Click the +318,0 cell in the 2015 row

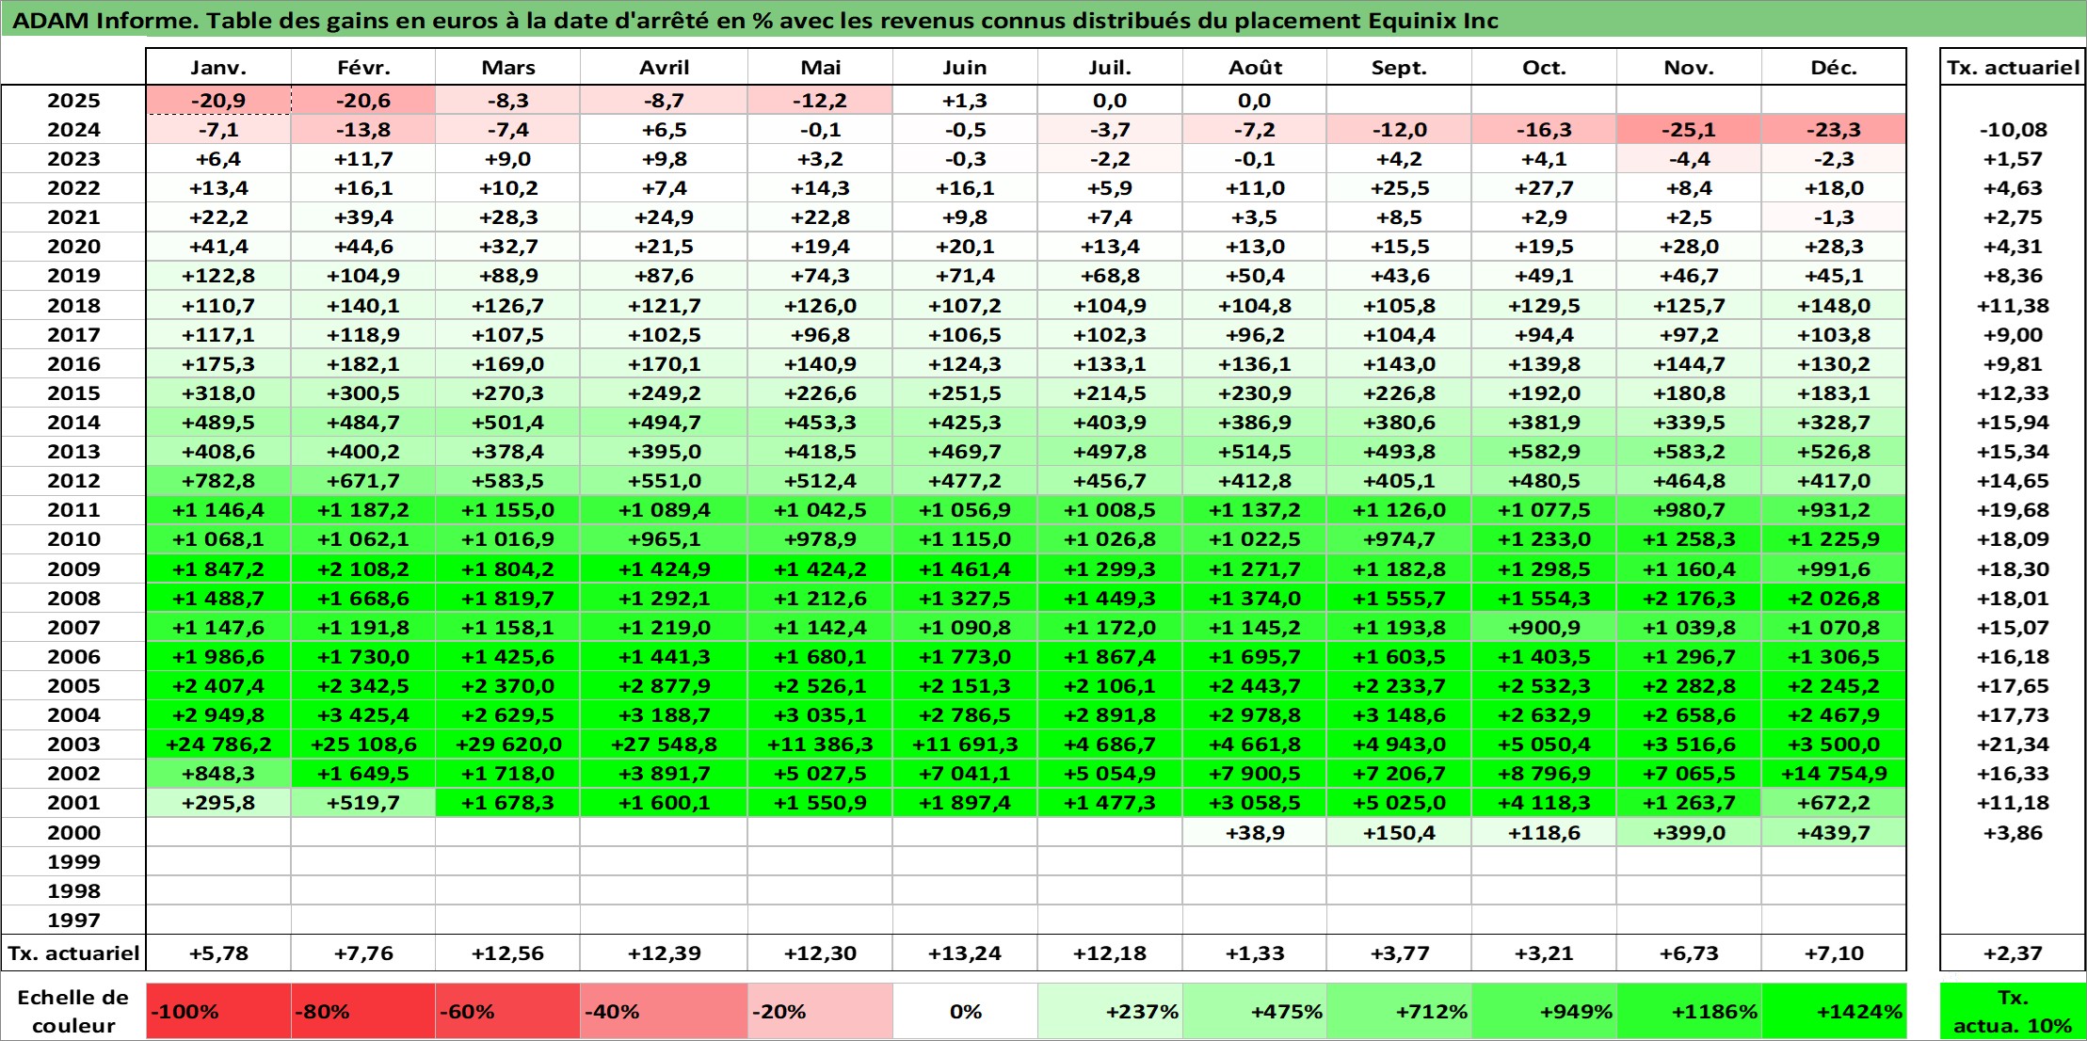tap(218, 393)
